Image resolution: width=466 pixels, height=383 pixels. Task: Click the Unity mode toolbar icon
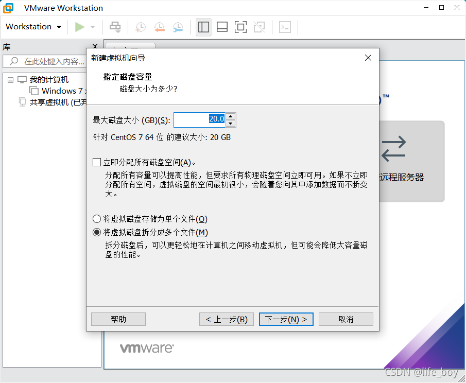(260, 27)
